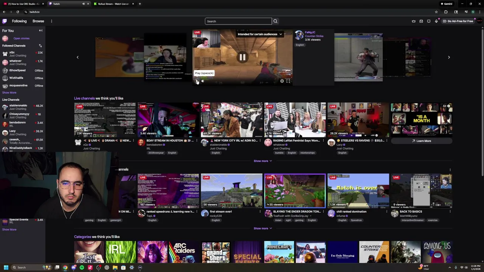Screen dimensions: 484x272
Task: Switch to the OBS Studio YouTube tab
Action: pyautogui.click(x=23, y=4)
